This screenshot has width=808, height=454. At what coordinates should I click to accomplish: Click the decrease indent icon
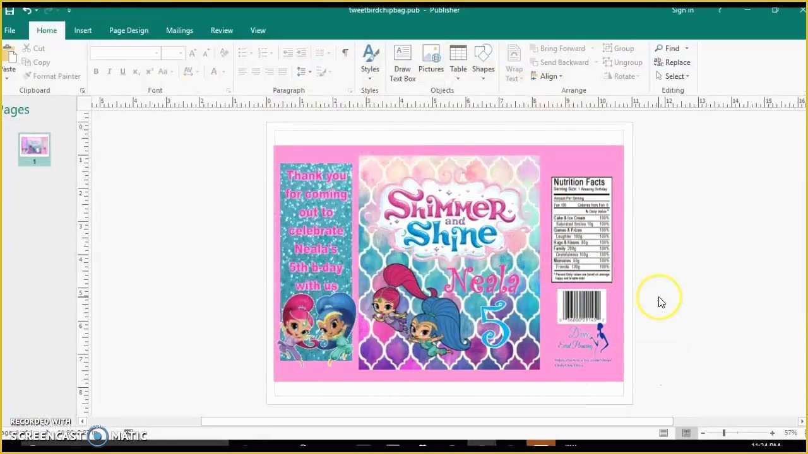pos(288,54)
